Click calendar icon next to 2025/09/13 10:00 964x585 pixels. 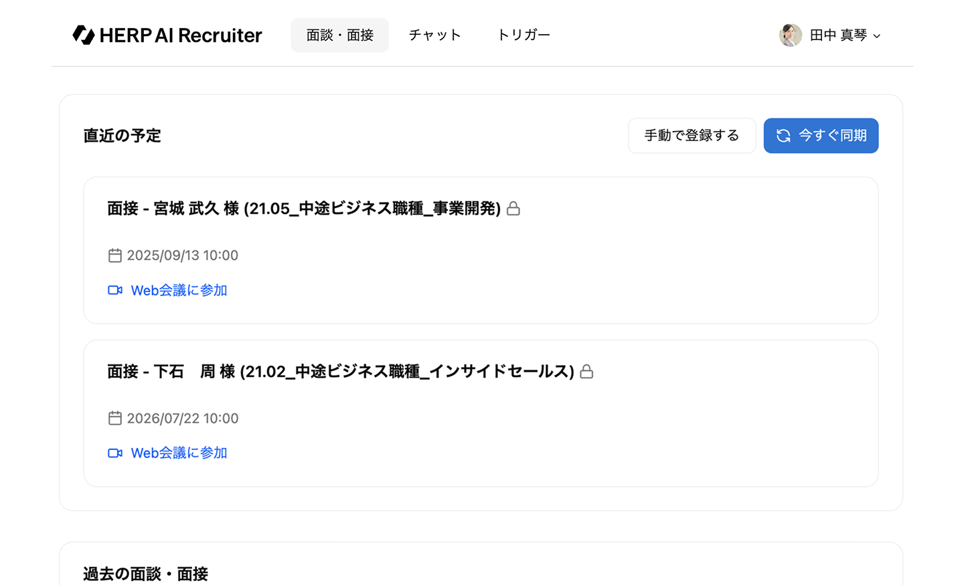[x=115, y=255]
